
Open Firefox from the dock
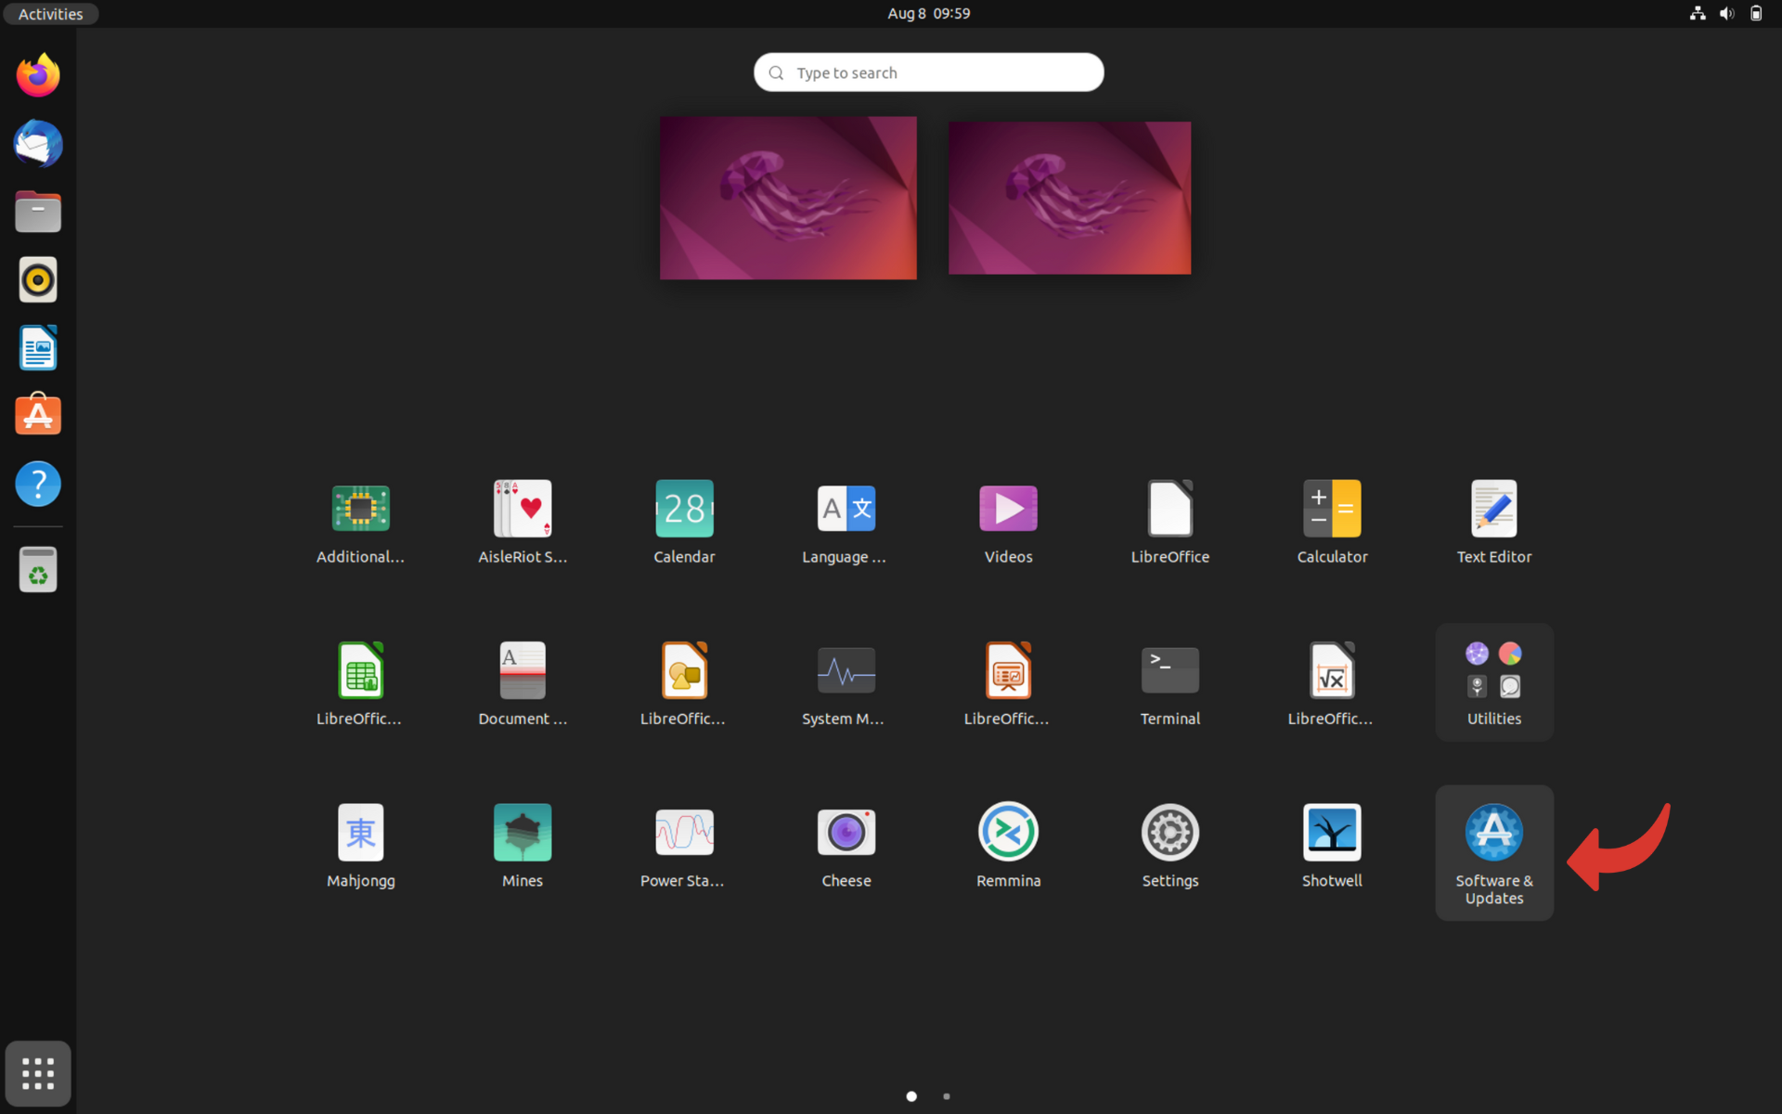[x=38, y=76]
